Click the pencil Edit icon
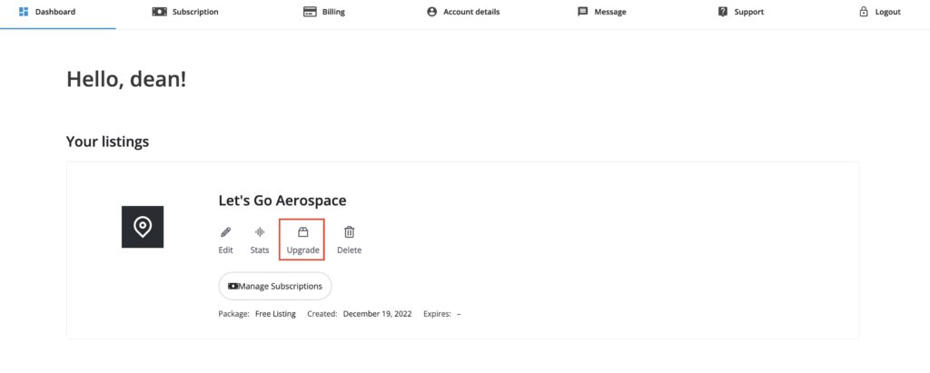This screenshot has width=930, height=373. coord(225,231)
